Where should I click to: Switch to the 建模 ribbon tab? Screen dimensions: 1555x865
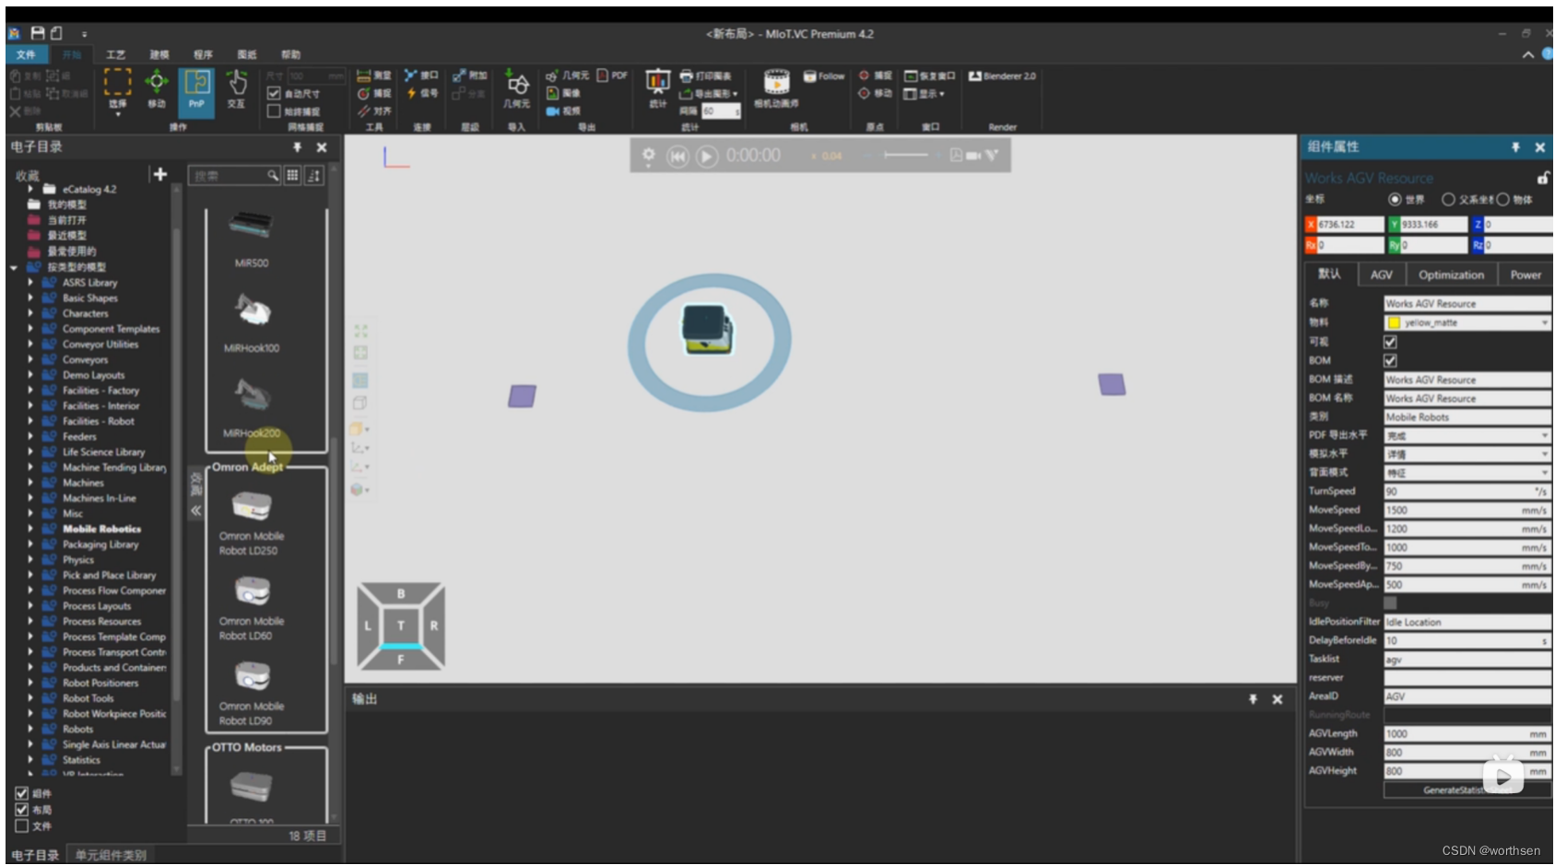[x=159, y=54]
